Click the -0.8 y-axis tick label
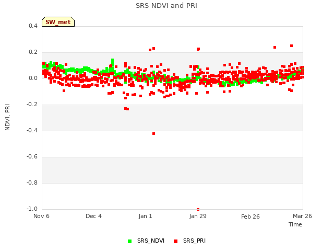The image size is (334, 251). click(32, 182)
